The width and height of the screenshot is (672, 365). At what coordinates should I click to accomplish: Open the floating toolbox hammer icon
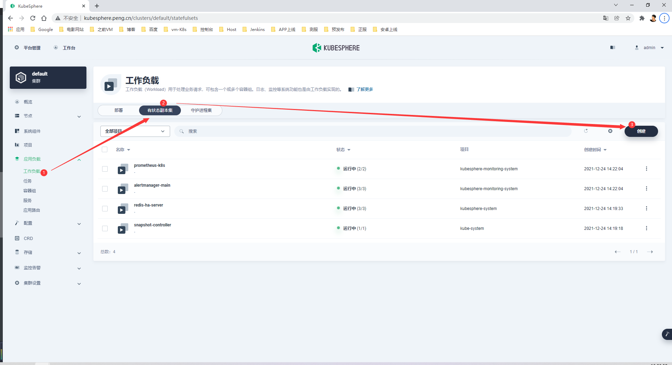click(x=667, y=334)
